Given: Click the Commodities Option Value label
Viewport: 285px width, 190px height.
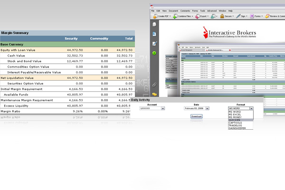Looking at the screenshot, I should point(28,66).
